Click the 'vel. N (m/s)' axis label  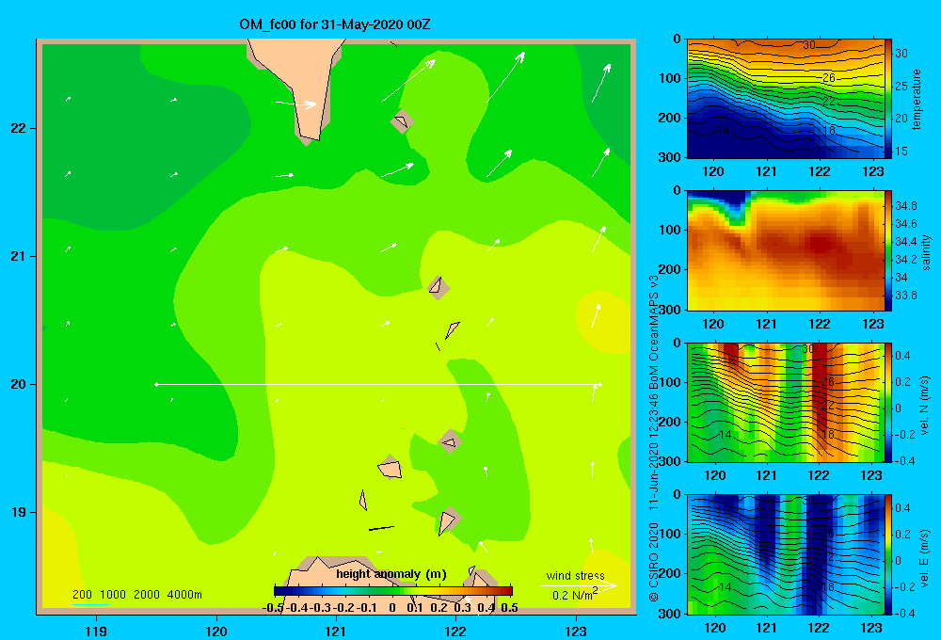924,406
